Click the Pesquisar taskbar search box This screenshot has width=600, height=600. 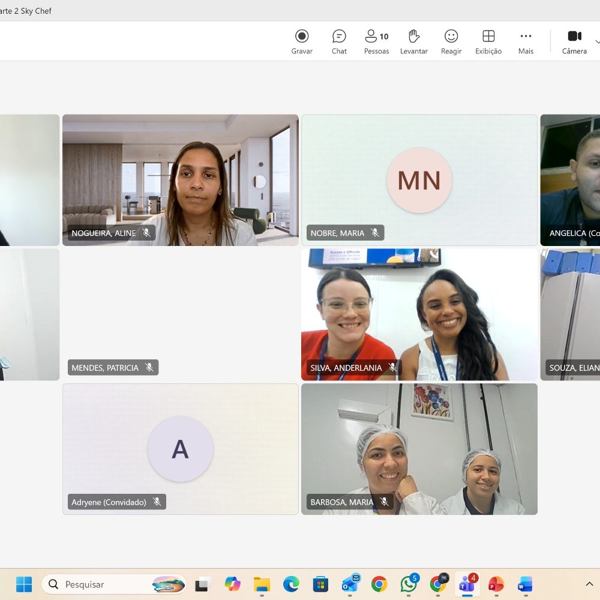pos(114,584)
